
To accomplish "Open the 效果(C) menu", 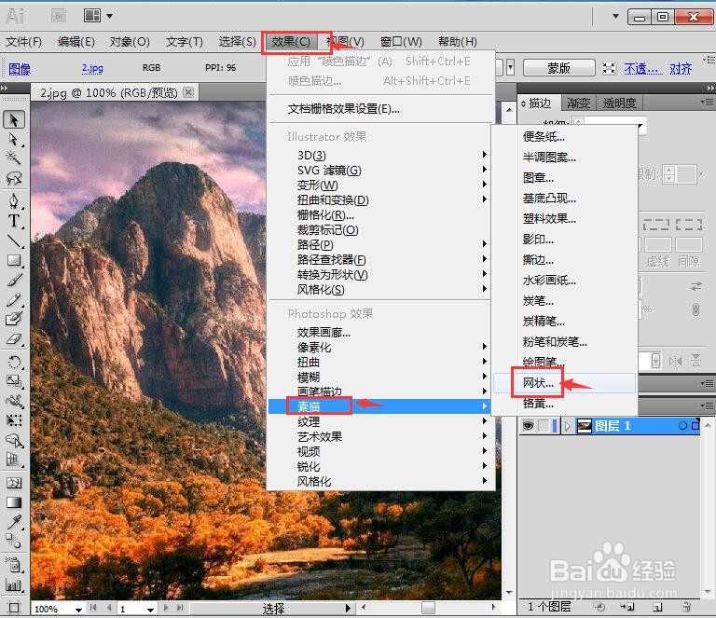I will [291, 42].
